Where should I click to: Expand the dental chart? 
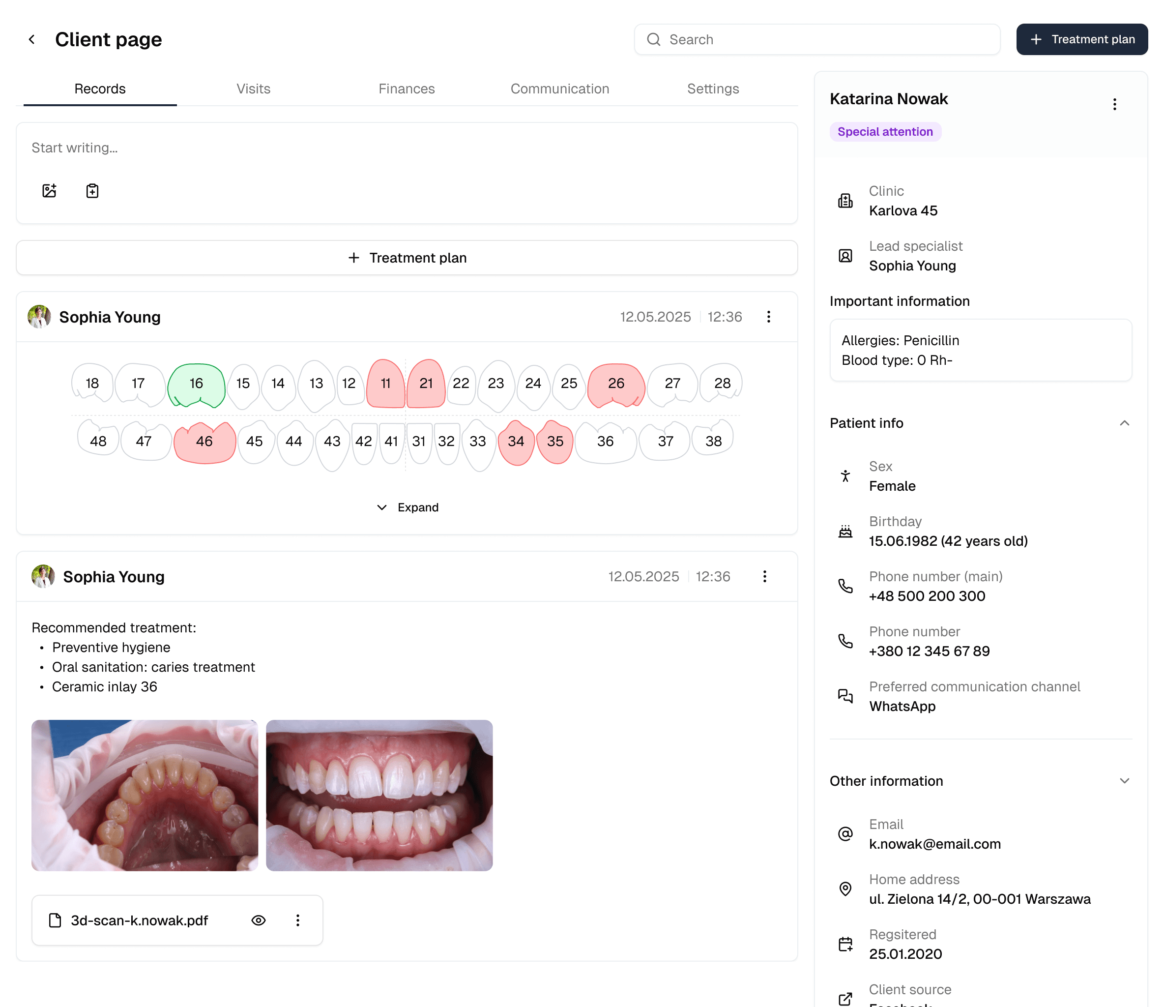407,507
